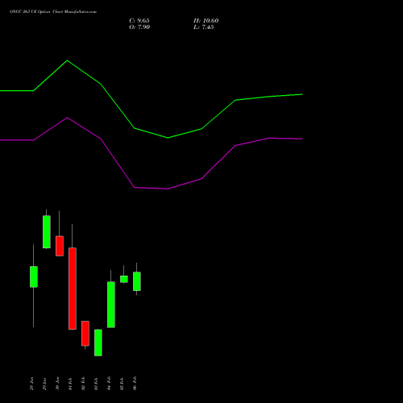Click the '02 Feb' date axis label
Image resolution: width=403 pixels, height=403 pixels.
(x=83, y=384)
